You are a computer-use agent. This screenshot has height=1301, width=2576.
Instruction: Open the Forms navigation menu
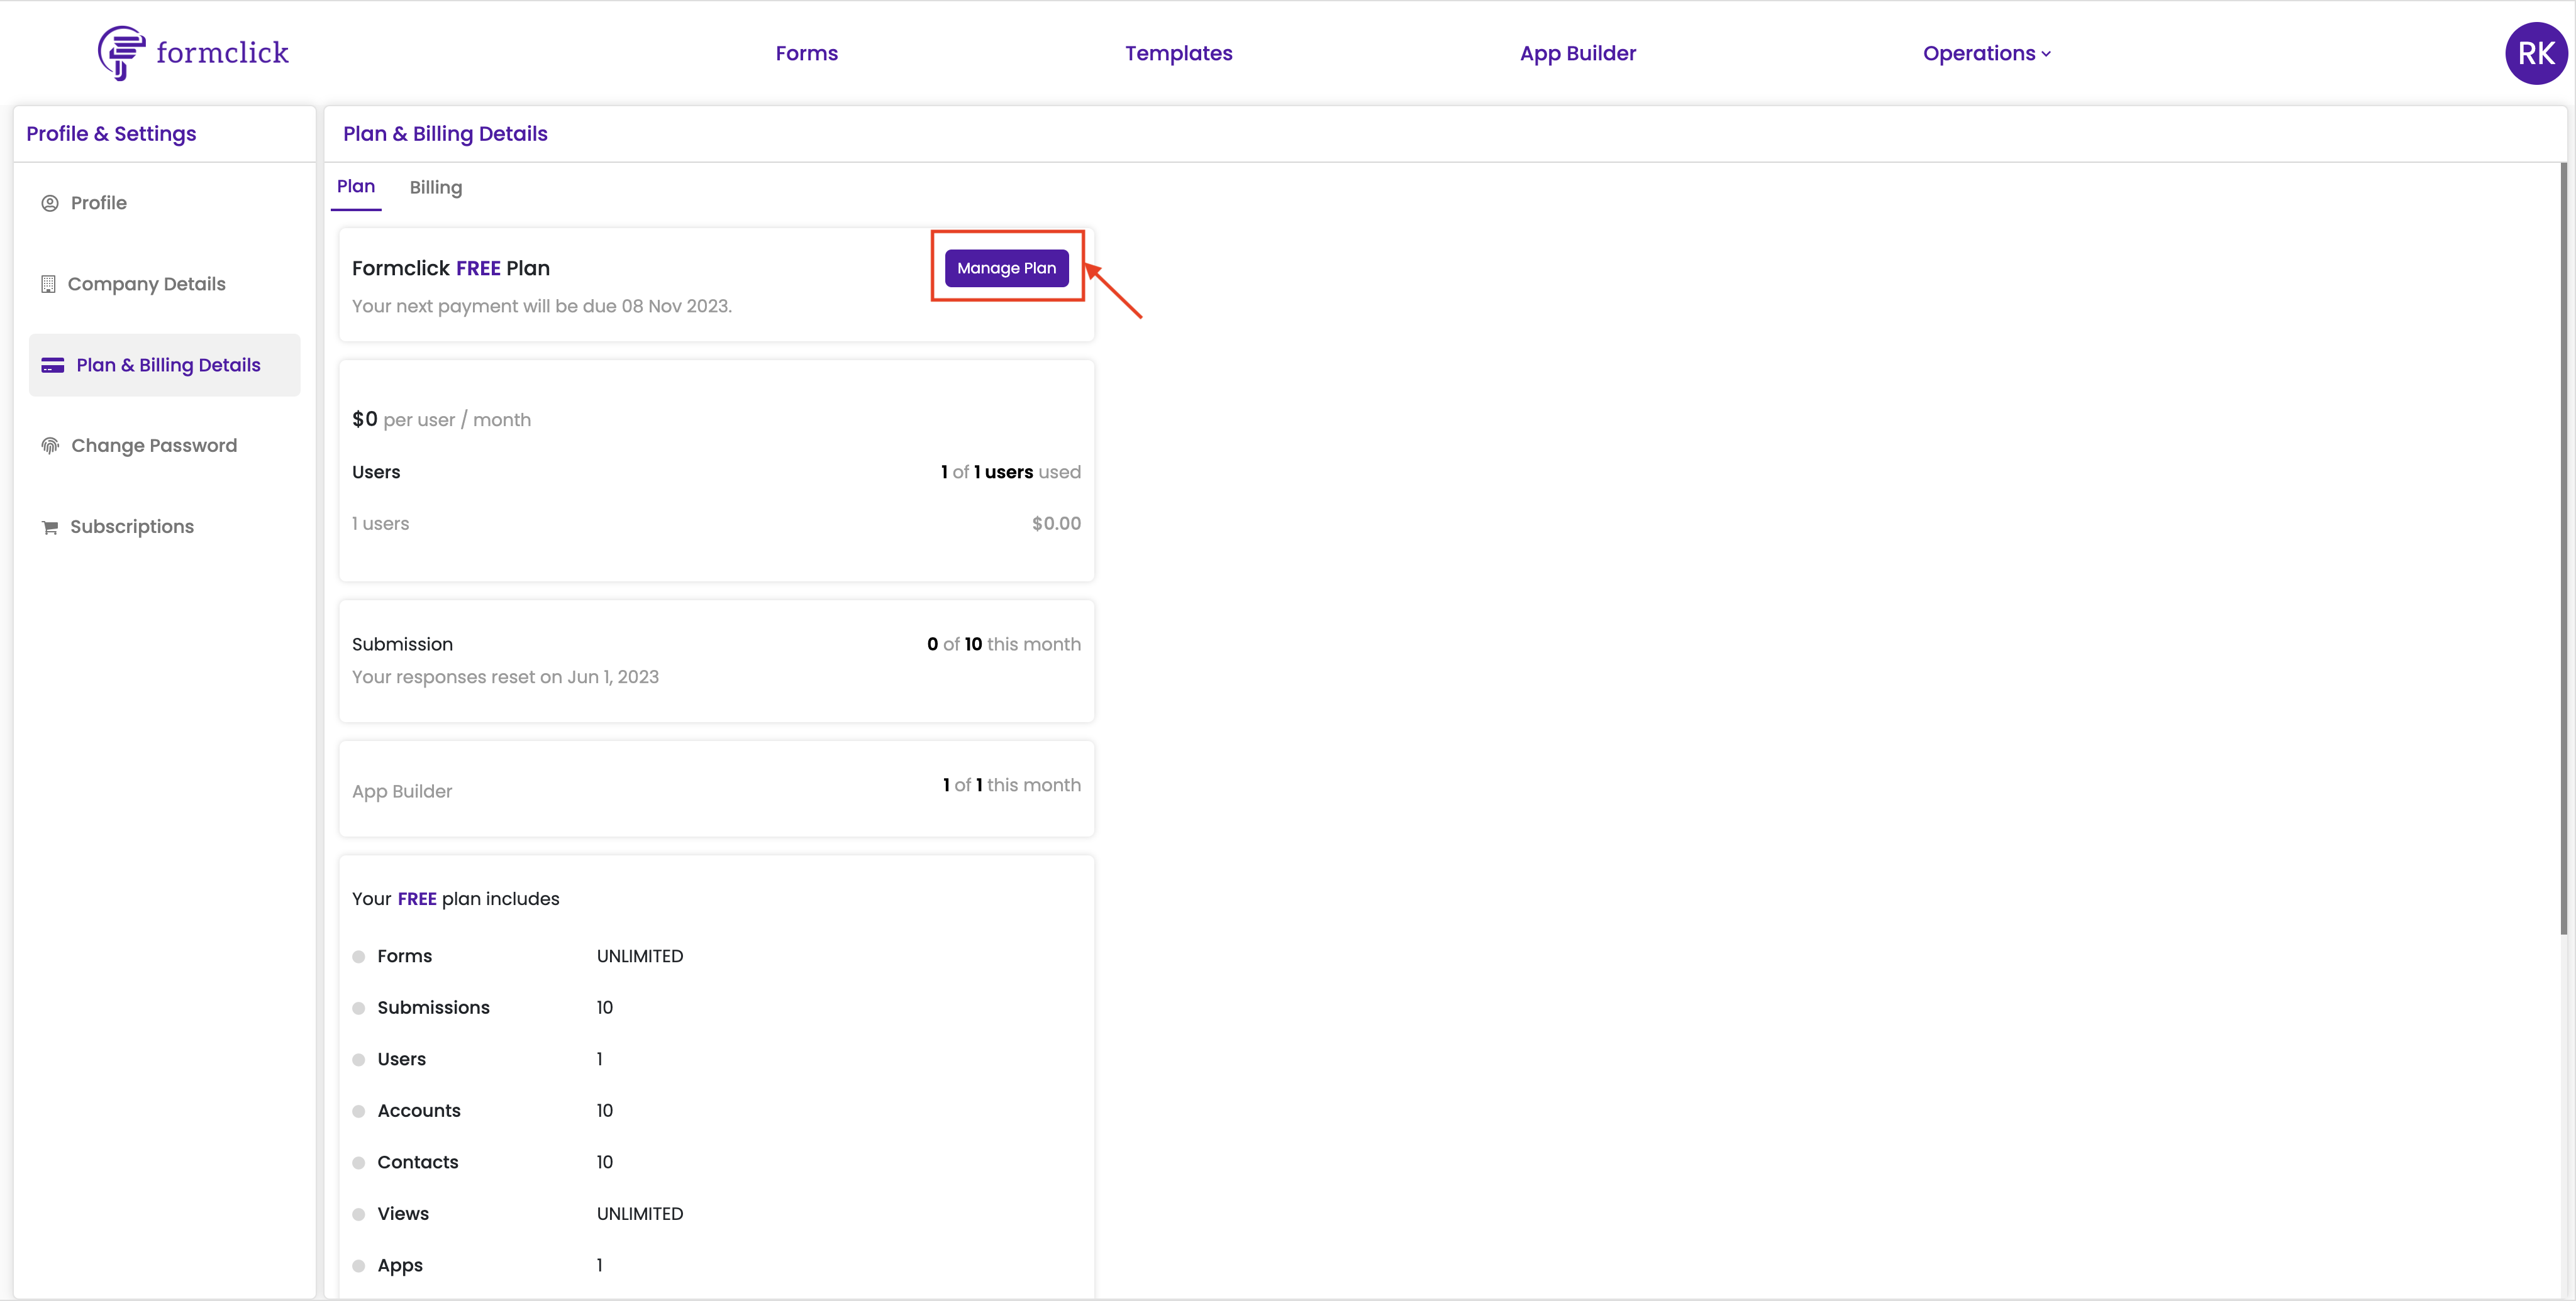point(806,53)
